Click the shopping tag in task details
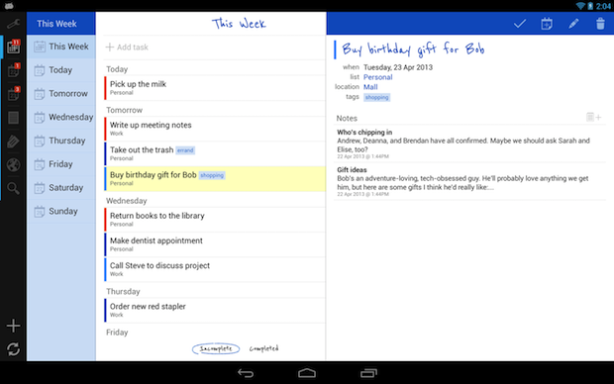Viewport: 614px width, 384px height. click(x=376, y=97)
